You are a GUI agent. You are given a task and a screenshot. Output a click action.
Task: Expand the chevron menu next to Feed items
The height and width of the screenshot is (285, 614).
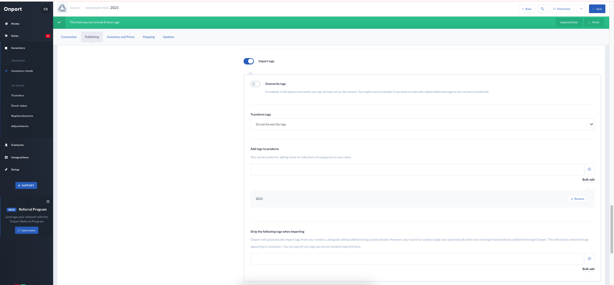[x=581, y=9]
